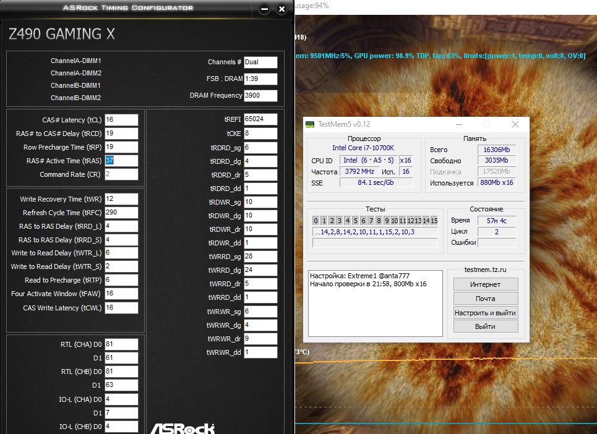Click the tRDWR_sg value field
This screenshot has height=434, width=597.
pyautogui.click(x=261, y=202)
